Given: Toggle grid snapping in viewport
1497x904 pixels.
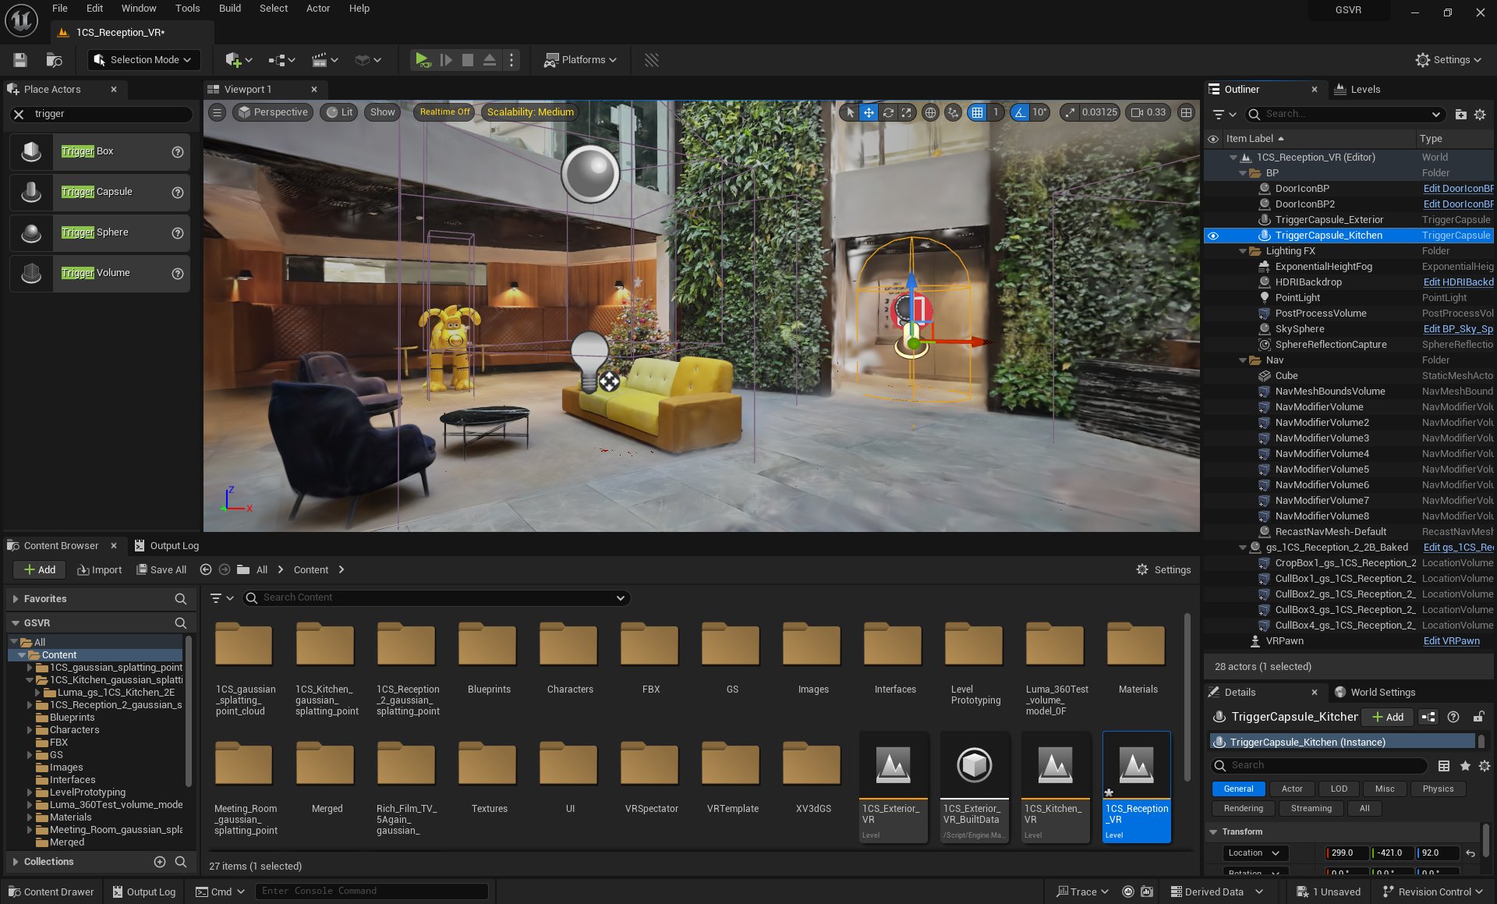Looking at the screenshot, I should click(977, 112).
